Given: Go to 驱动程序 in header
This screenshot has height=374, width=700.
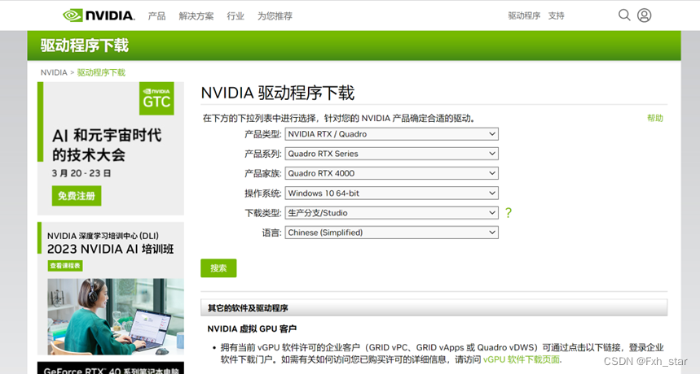Looking at the screenshot, I should (x=524, y=16).
